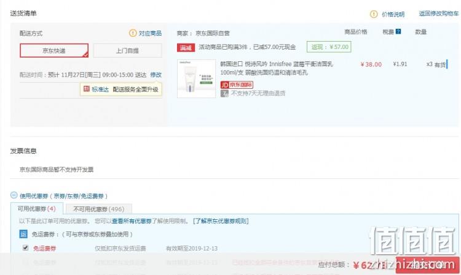This screenshot has height=275, width=461.
Task: Click the product price ¥38.00
Action: click(x=371, y=64)
